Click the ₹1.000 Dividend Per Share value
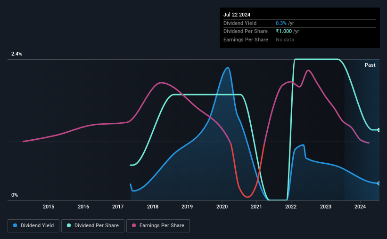This screenshot has height=239, width=387. 284,32
